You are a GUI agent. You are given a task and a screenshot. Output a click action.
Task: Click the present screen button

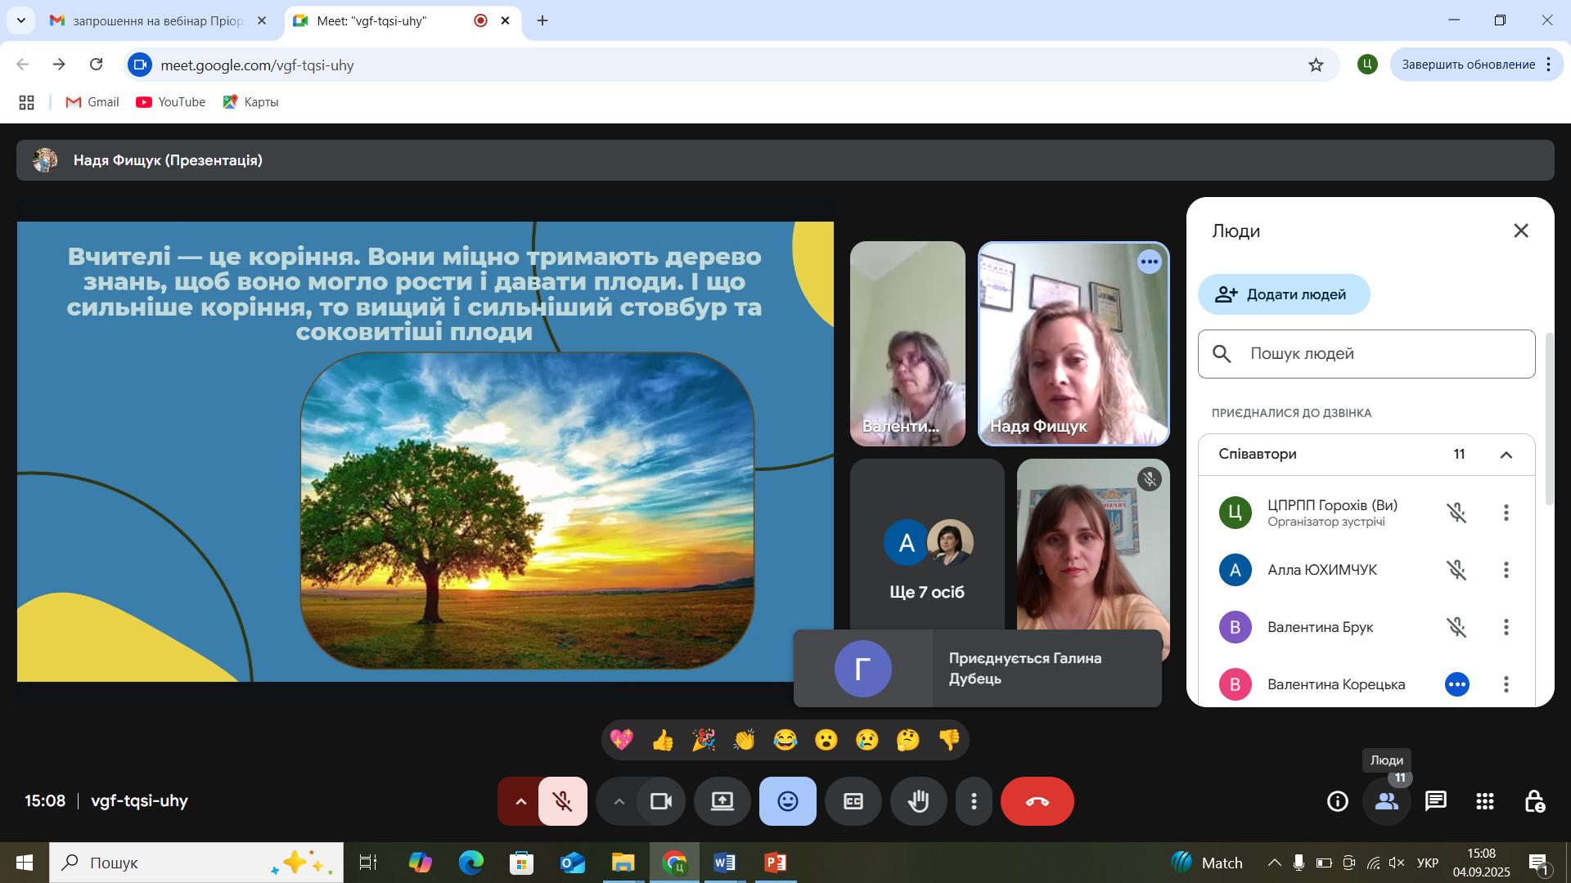tap(722, 801)
